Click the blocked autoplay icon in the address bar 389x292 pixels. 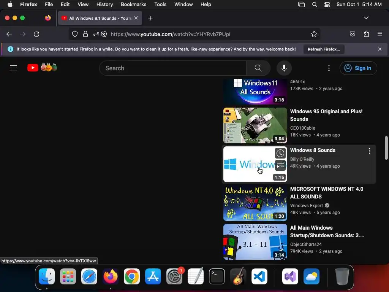tap(104, 34)
